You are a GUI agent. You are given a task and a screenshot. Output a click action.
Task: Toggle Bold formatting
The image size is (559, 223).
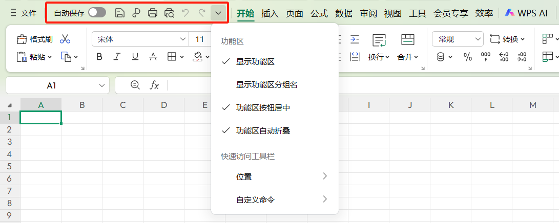pos(99,57)
